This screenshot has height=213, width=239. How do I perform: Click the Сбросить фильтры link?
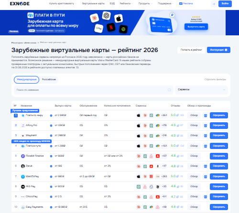point(215,79)
